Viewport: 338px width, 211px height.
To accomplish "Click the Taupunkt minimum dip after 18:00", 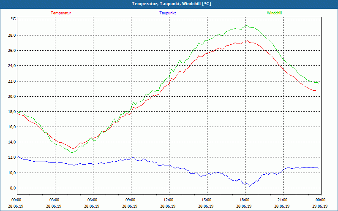I will [x=249, y=186].
